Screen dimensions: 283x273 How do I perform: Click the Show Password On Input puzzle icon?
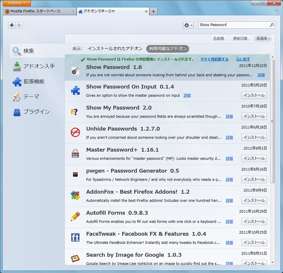[75, 90]
